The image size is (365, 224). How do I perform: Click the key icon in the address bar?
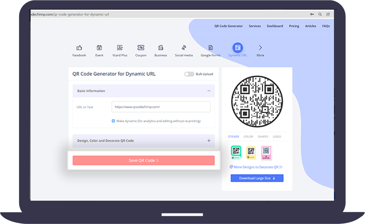click(x=312, y=14)
